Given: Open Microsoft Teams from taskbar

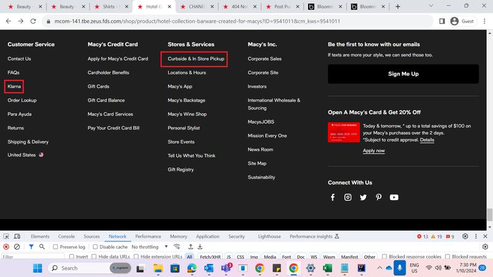Looking at the screenshot, I should (x=226, y=268).
